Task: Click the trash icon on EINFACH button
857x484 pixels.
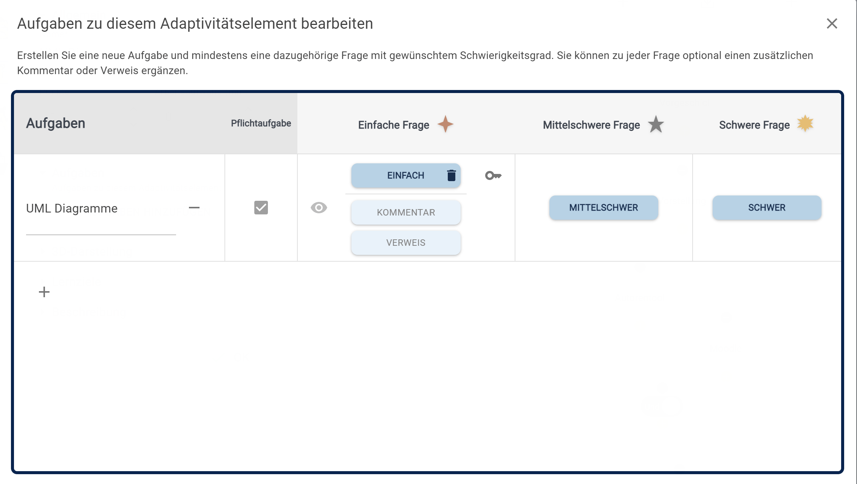Action: tap(451, 175)
